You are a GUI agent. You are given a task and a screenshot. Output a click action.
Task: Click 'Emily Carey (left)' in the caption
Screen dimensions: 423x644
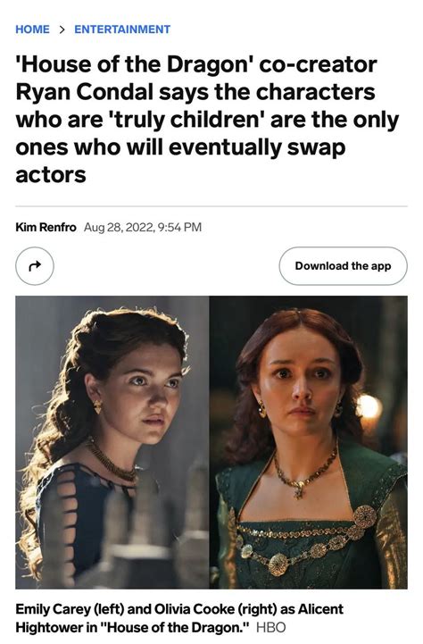(x=70, y=609)
